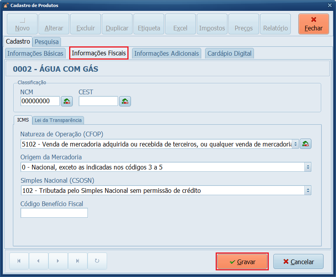Click the Fechar button
This screenshot has height=277, width=336.
pyautogui.click(x=313, y=24)
